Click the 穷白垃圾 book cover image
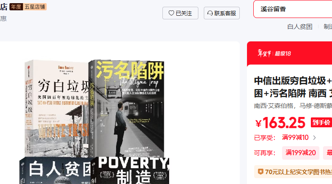This screenshot has height=184, width=332. (x=56, y=108)
